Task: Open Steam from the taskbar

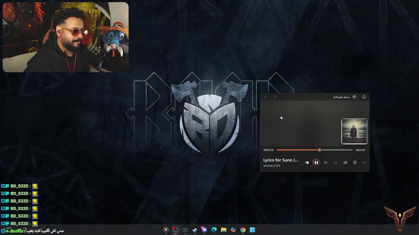Action: click(194, 230)
